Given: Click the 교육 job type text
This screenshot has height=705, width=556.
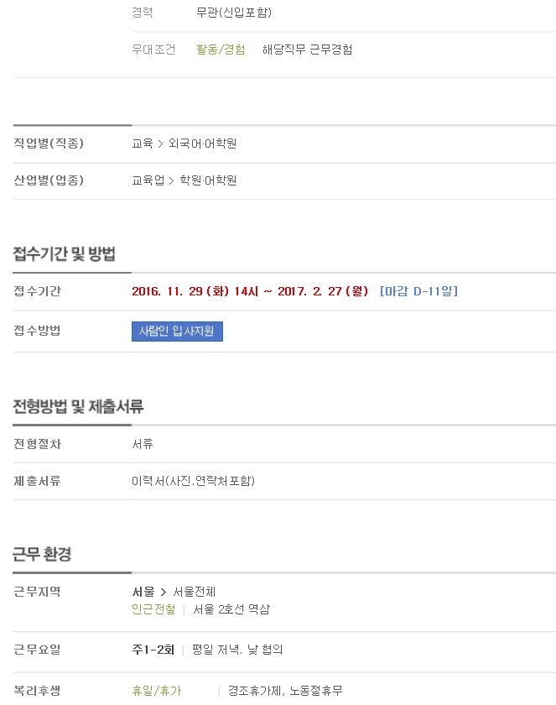Looking at the screenshot, I should click(143, 144).
